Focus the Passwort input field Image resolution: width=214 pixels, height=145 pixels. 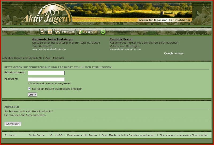(46, 79)
